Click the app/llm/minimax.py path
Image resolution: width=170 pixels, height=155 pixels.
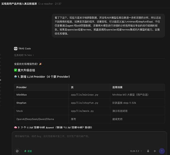[85, 95]
